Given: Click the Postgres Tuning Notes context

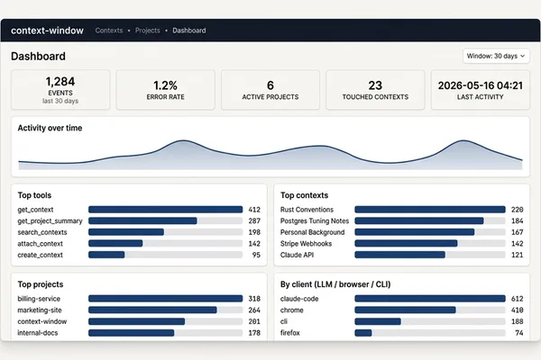Looking at the screenshot, I should 315,220.
